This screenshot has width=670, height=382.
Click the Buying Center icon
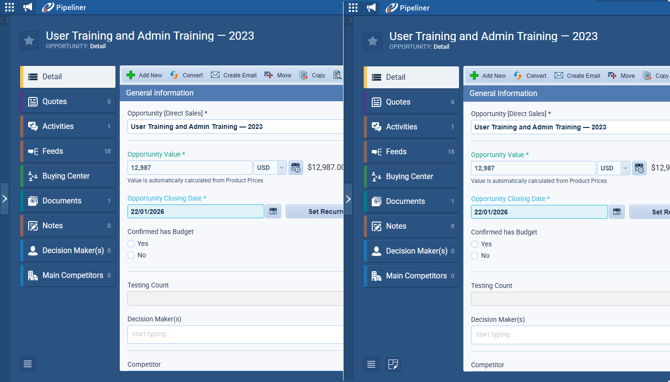(32, 176)
